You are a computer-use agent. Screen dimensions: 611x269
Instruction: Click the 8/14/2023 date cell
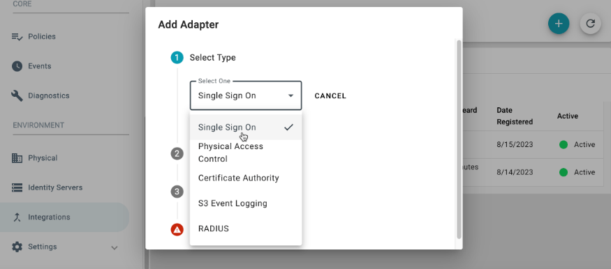coord(515,172)
